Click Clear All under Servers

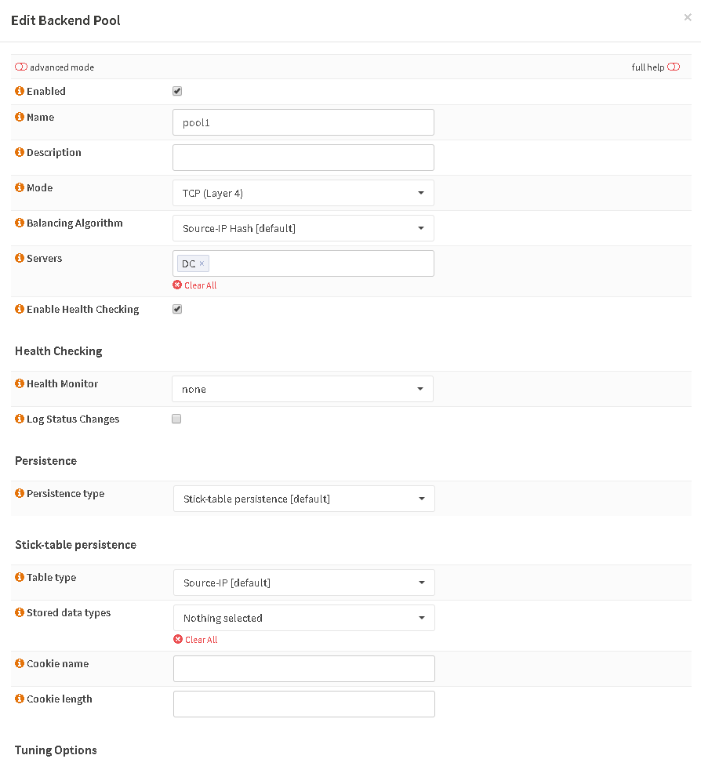(195, 285)
